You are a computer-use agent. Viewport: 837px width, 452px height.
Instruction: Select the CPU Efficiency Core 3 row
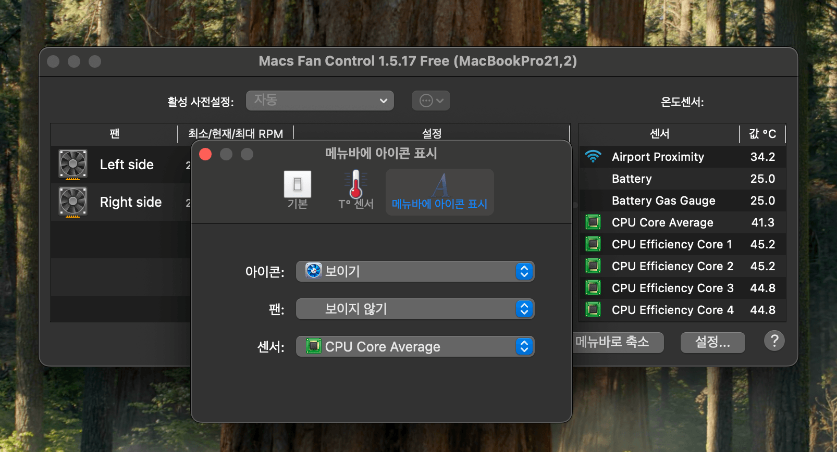coord(682,288)
